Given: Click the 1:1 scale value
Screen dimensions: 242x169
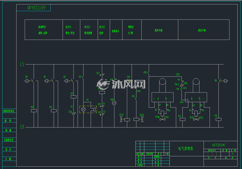Looking at the screenshot, I should [233, 154].
